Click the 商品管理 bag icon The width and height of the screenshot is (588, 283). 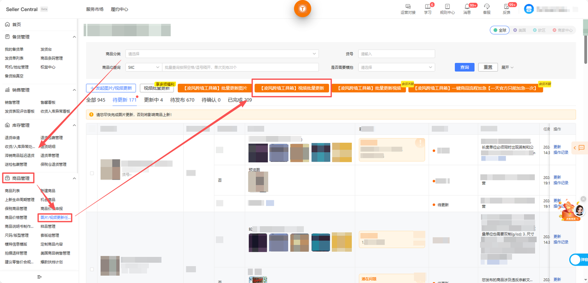coord(7,178)
